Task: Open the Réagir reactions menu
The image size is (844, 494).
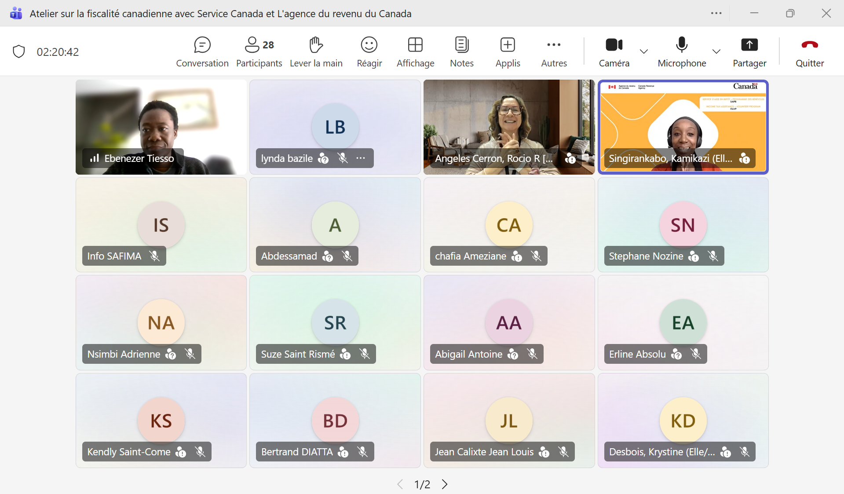Action: (369, 52)
